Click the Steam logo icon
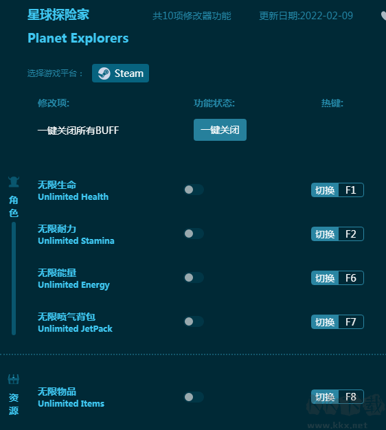 coord(104,73)
